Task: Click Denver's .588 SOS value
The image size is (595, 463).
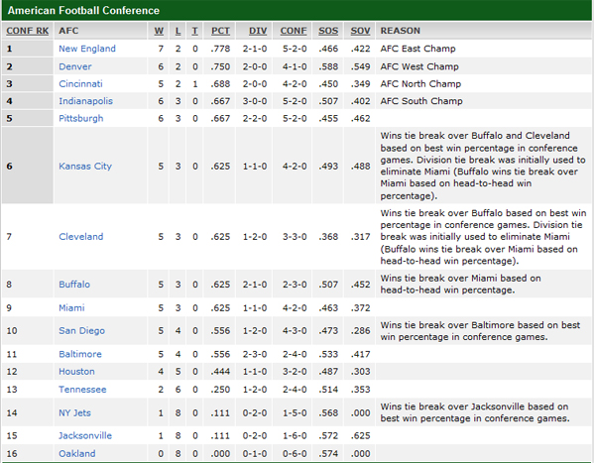Action: click(x=328, y=66)
